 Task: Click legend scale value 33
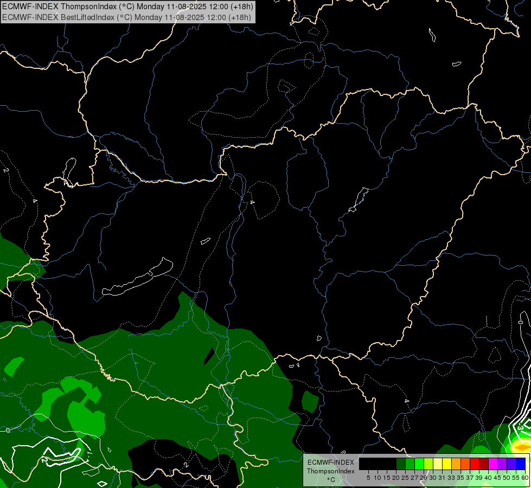(451, 478)
